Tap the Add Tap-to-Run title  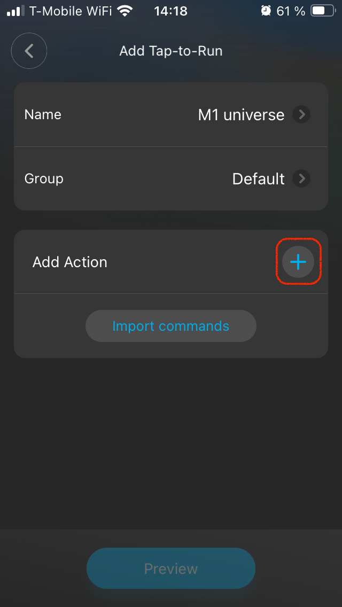(x=170, y=51)
